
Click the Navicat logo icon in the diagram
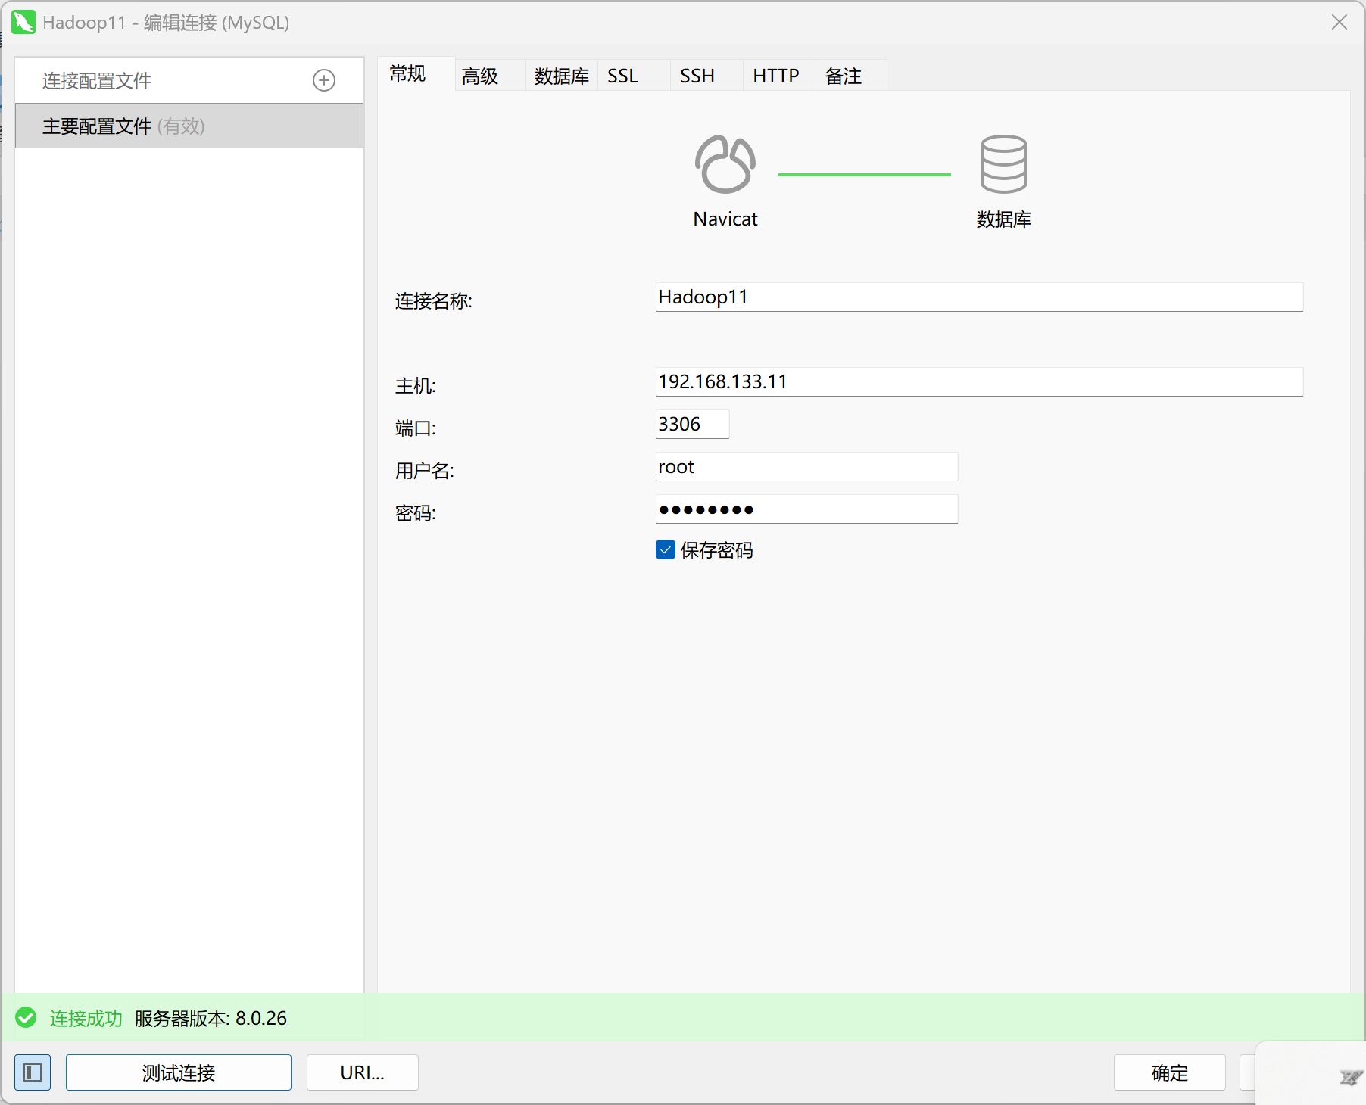[x=725, y=164]
